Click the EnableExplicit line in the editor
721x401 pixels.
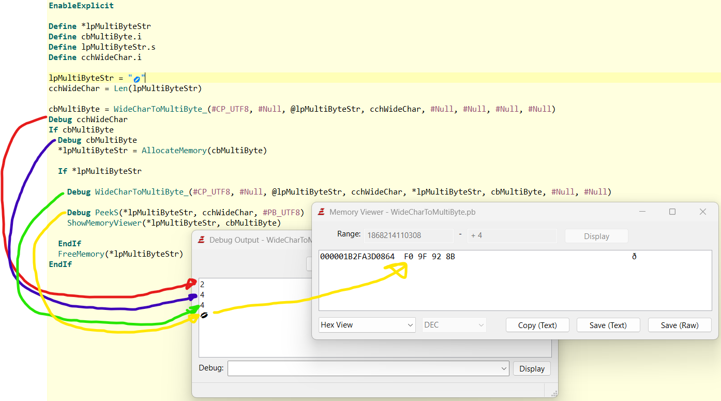tap(81, 6)
